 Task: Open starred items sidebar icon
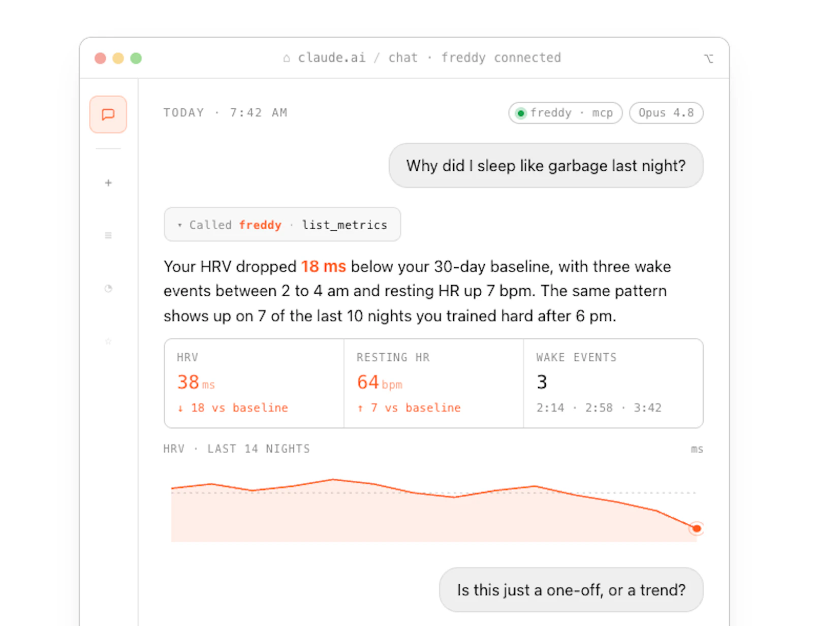(x=108, y=341)
